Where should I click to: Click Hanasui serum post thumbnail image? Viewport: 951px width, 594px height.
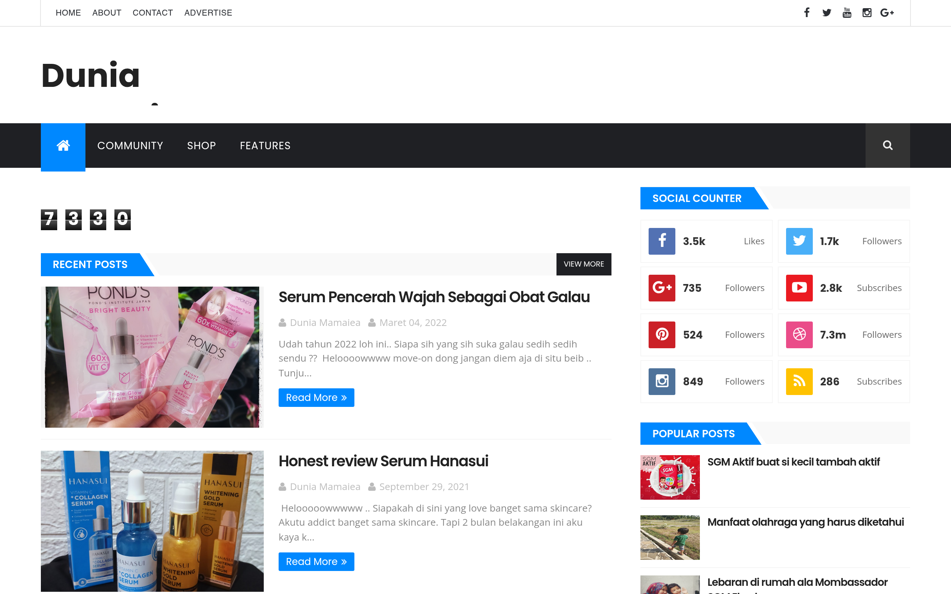point(152,521)
